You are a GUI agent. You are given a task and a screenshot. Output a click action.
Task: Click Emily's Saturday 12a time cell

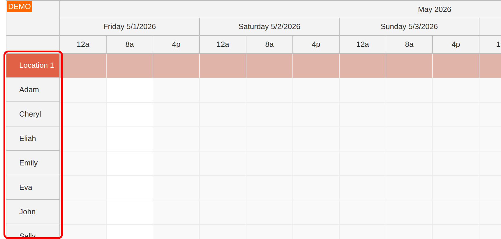[x=223, y=163]
